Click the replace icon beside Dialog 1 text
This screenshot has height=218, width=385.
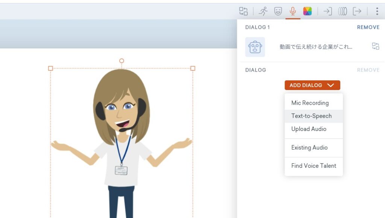pyautogui.click(x=375, y=47)
